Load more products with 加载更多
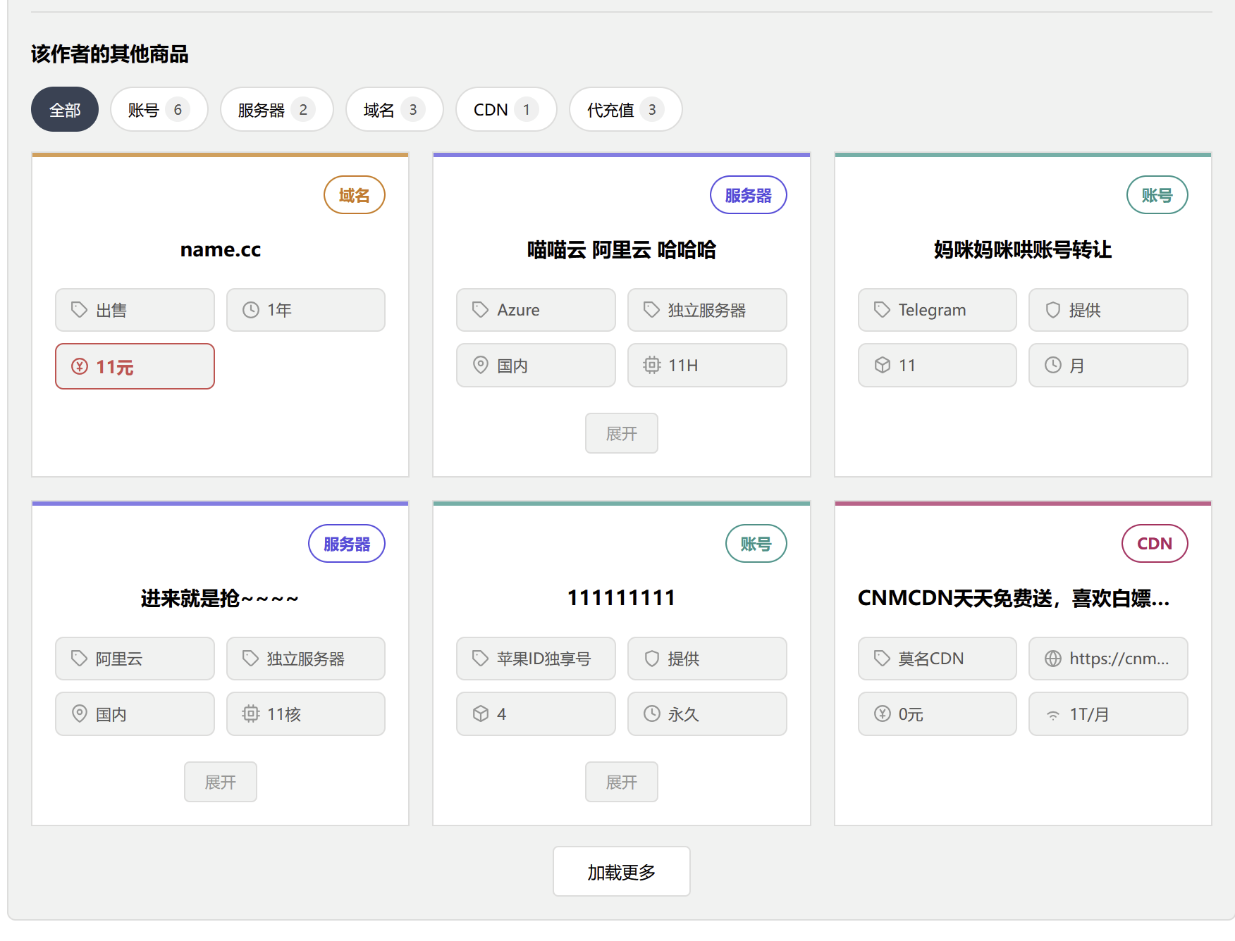The width and height of the screenshot is (1235, 941). click(622, 872)
